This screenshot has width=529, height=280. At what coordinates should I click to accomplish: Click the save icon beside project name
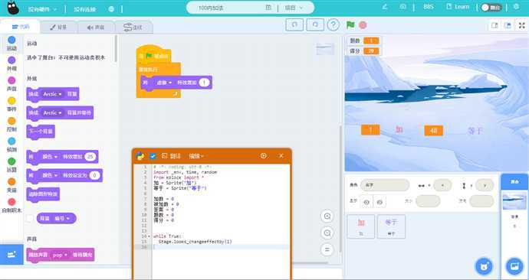point(268,8)
